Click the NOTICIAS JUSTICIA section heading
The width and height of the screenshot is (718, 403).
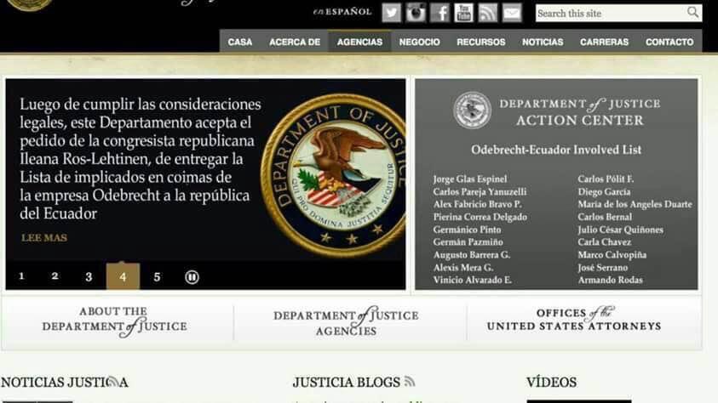coord(64,382)
